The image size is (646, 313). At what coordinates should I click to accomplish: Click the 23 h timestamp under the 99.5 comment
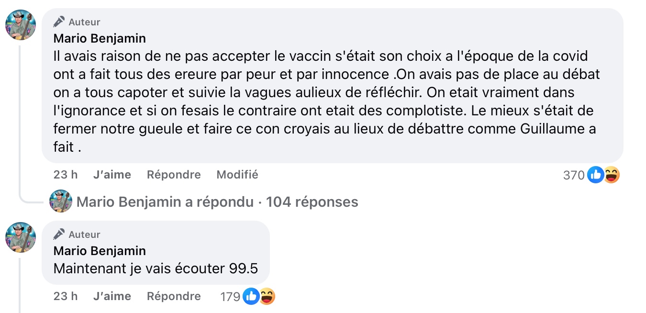point(66,296)
